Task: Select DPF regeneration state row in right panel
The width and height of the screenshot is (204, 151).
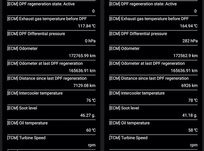Action: click(154, 8)
